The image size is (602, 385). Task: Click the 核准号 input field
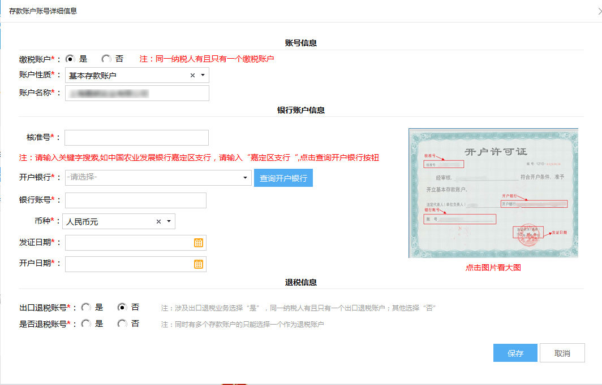click(136, 137)
